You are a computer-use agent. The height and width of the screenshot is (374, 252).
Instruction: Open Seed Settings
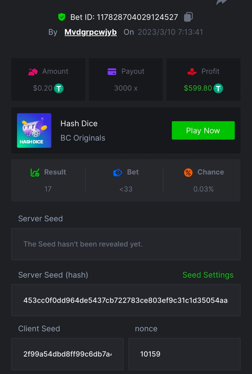[208, 275]
